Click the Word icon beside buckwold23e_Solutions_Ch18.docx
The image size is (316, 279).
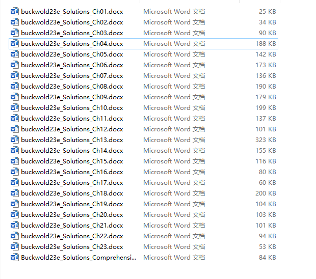click(x=15, y=192)
